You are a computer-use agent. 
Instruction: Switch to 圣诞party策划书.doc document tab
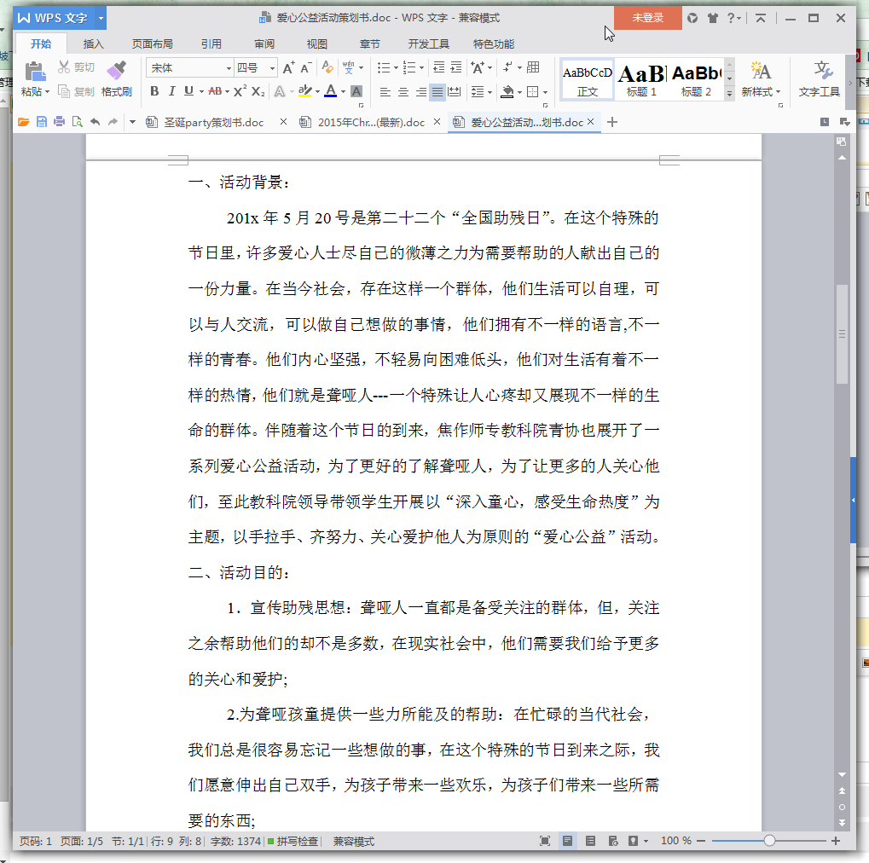(x=213, y=122)
